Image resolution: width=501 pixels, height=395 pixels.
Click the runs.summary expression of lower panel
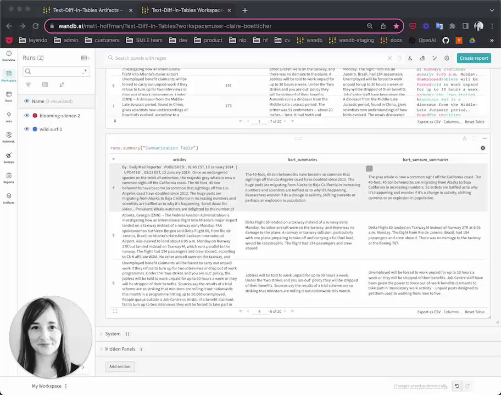click(154, 148)
